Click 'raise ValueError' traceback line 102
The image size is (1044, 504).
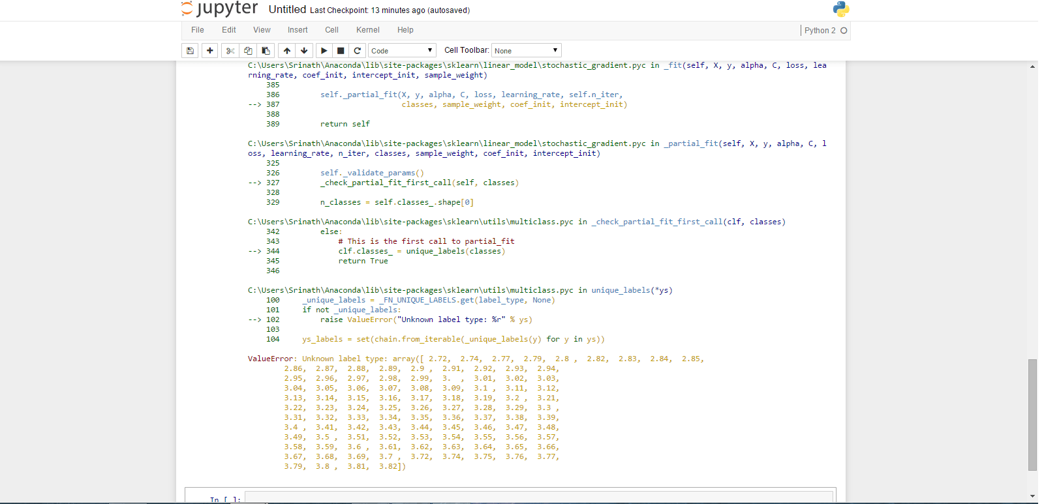tap(426, 319)
